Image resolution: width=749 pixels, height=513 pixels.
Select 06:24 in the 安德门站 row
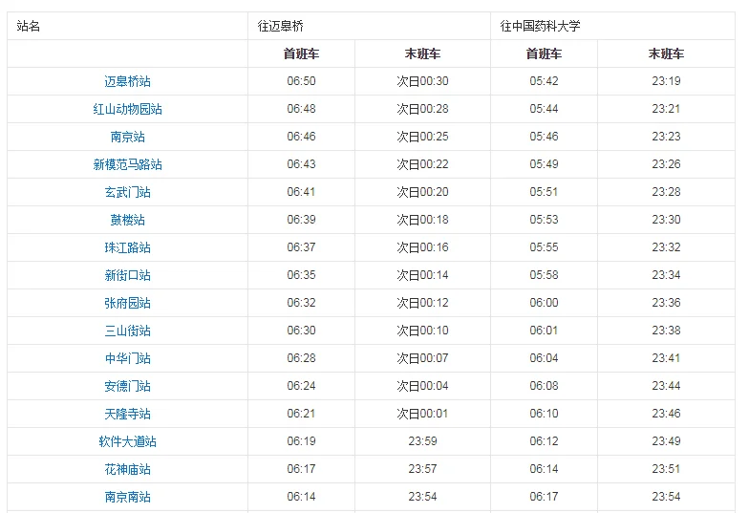pyautogui.click(x=302, y=386)
